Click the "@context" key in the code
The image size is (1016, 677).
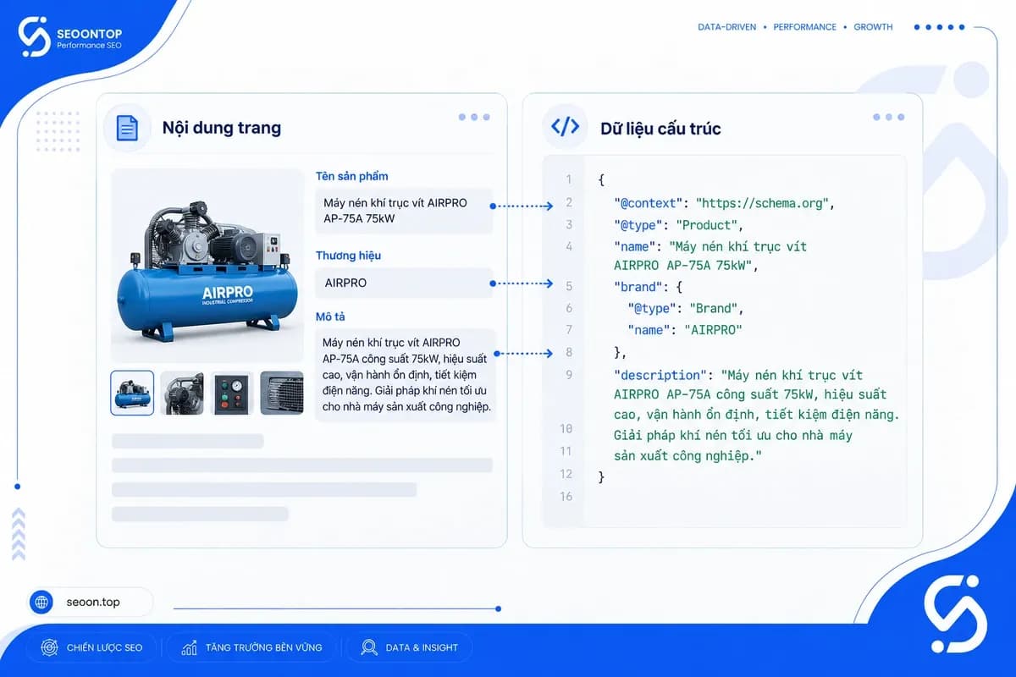[x=649, y=203]
